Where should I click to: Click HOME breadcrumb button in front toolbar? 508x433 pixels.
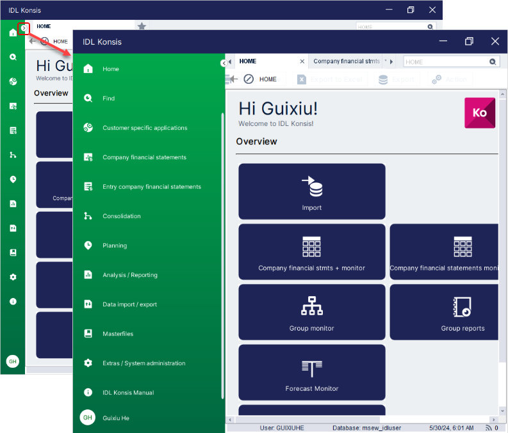coord(261,79)
